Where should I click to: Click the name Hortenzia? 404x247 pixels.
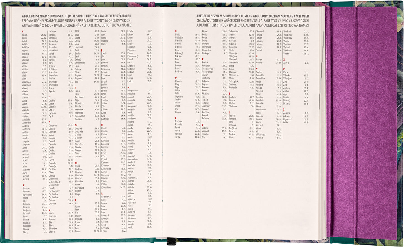[x=80, y=188]
